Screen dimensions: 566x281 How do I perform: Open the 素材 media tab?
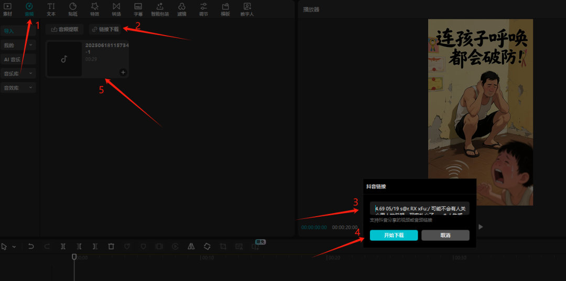pyautogui.click(x=7, y=9)
